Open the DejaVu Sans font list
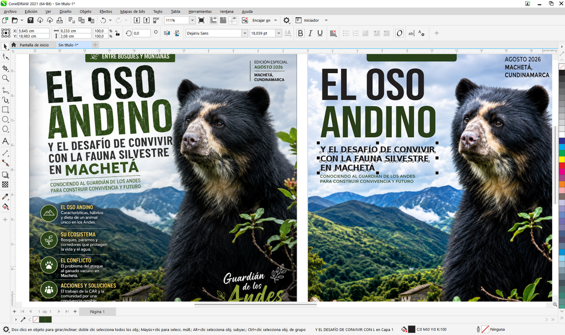The image size is (565, 335). point(245,33)
